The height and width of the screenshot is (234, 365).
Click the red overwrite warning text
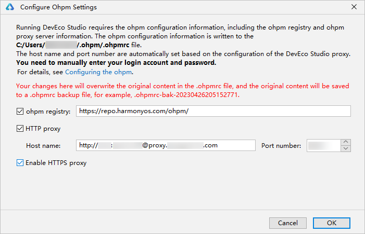[x=182, y=90]
